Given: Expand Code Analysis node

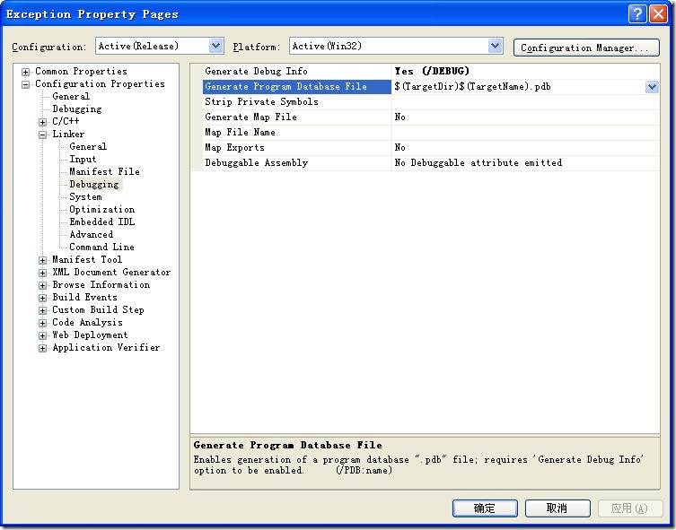Looking at the screenshot, I should (42, 323).
